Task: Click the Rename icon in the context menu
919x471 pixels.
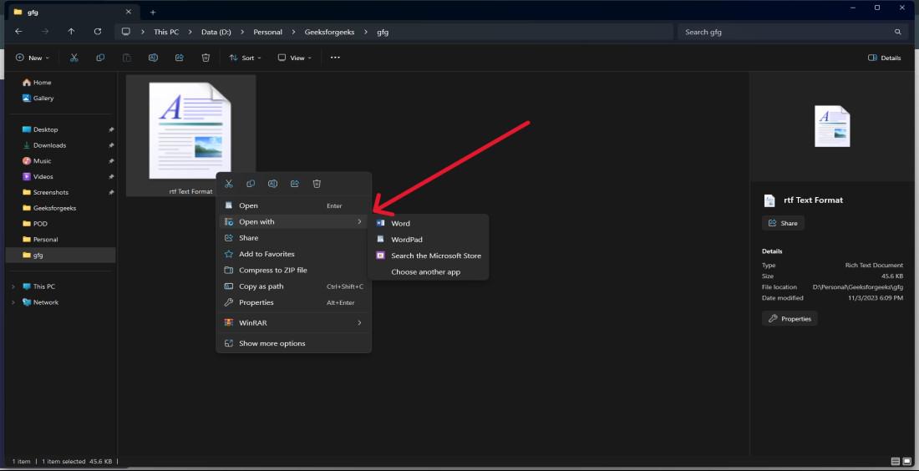Action: 272,184
